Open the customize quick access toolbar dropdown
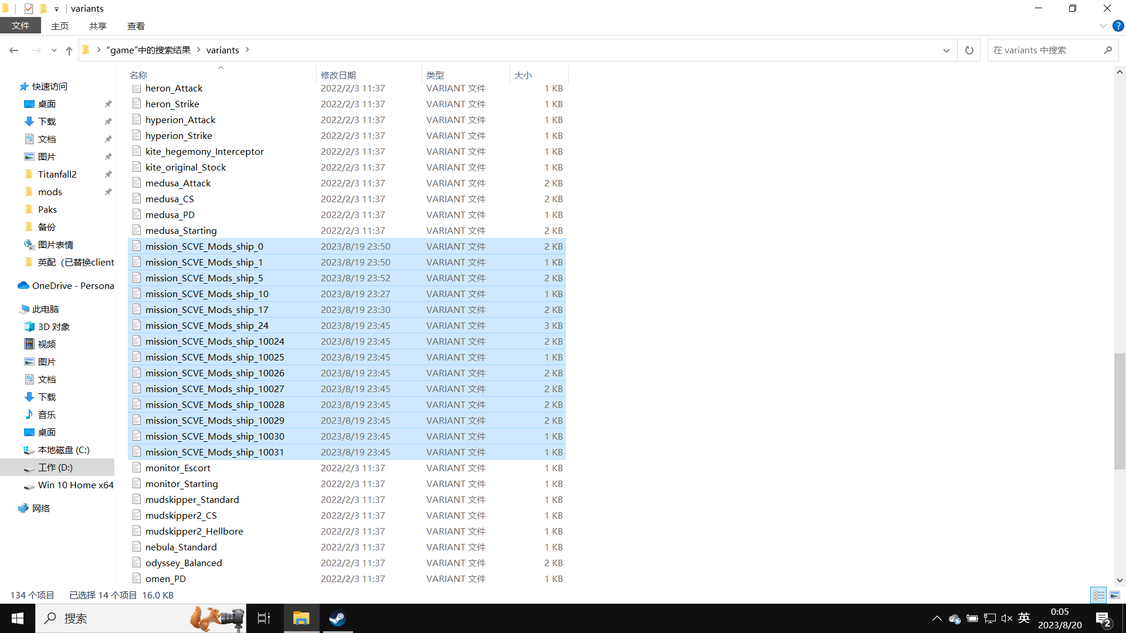The width and height of the screenshot is (1126, 633). pyautogui.click(x=56, y=9)
